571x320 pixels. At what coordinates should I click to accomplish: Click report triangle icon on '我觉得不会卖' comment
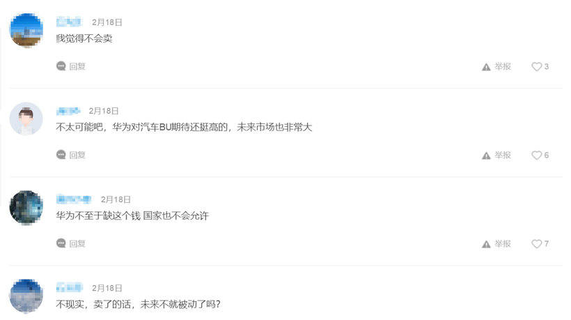486,67
